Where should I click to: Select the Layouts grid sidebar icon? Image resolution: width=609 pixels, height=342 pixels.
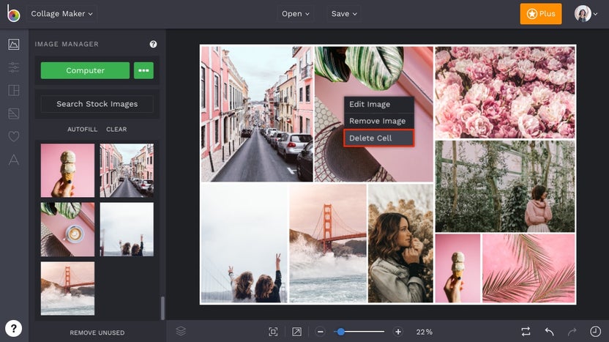tap(14, 91)
